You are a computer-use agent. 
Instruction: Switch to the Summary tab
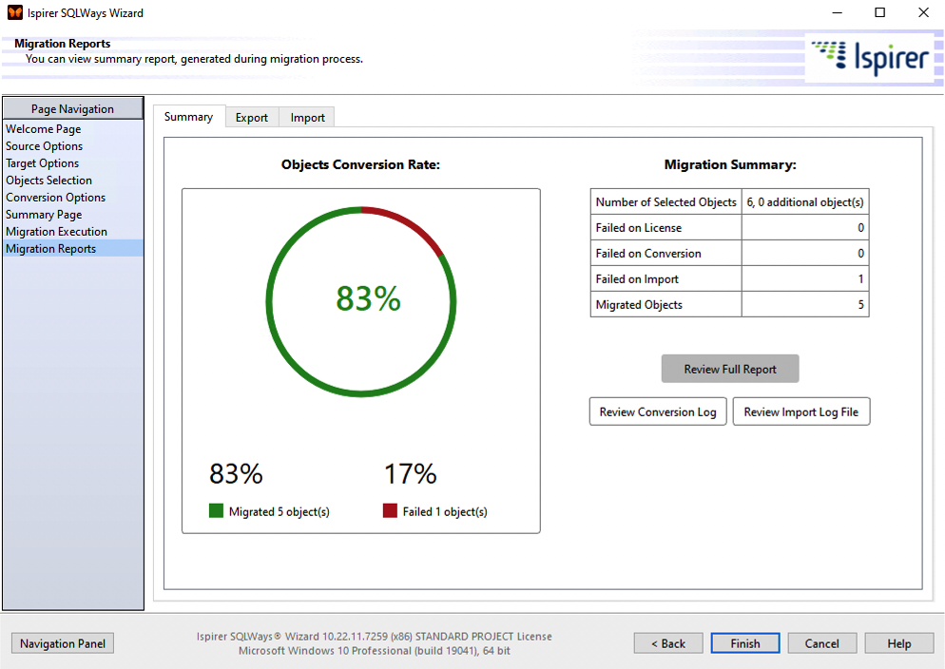pos(188,116)
